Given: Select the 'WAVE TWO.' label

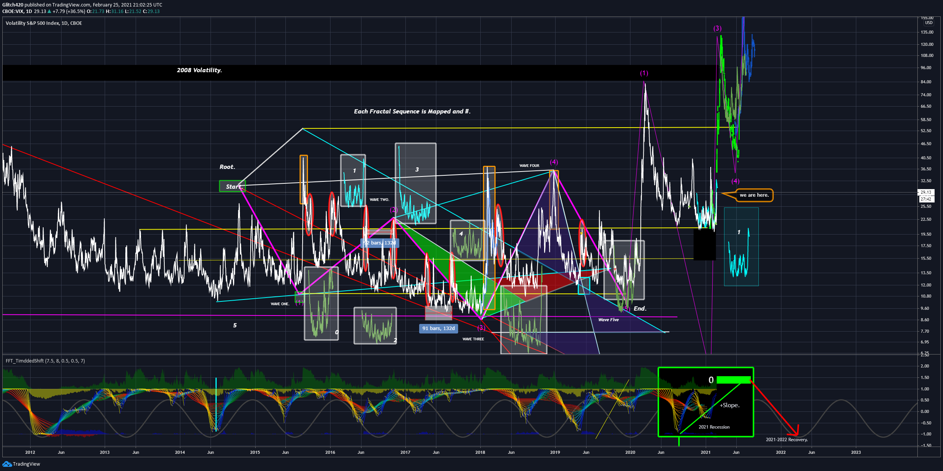Looking at the screenshot, I should coord(379,200).
